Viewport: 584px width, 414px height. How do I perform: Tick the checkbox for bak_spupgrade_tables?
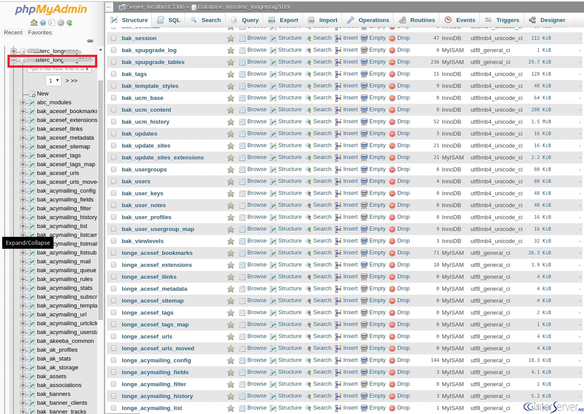click(x=114, y=62)
